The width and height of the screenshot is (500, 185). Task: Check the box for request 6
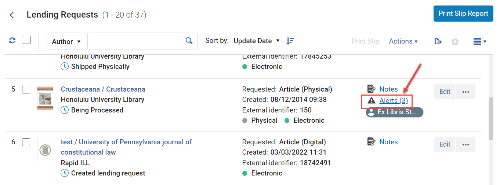pyautogui.click(x=26, y=142)
